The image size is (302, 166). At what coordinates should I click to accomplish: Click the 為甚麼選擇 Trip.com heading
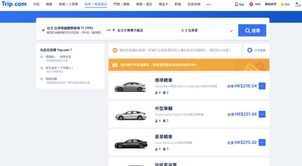point(56,50)
